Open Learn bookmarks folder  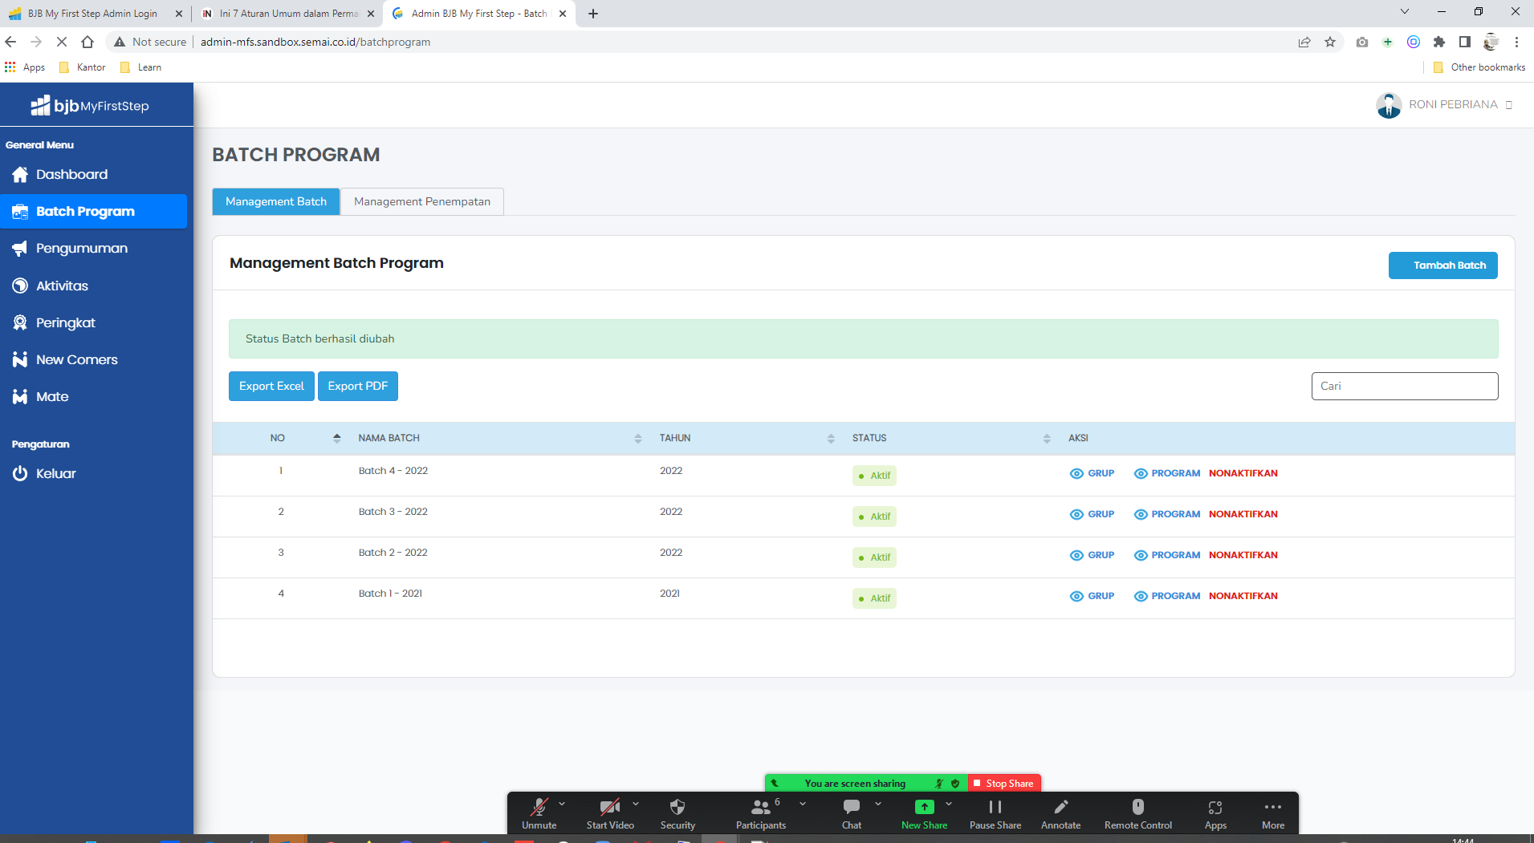point(140,67)
